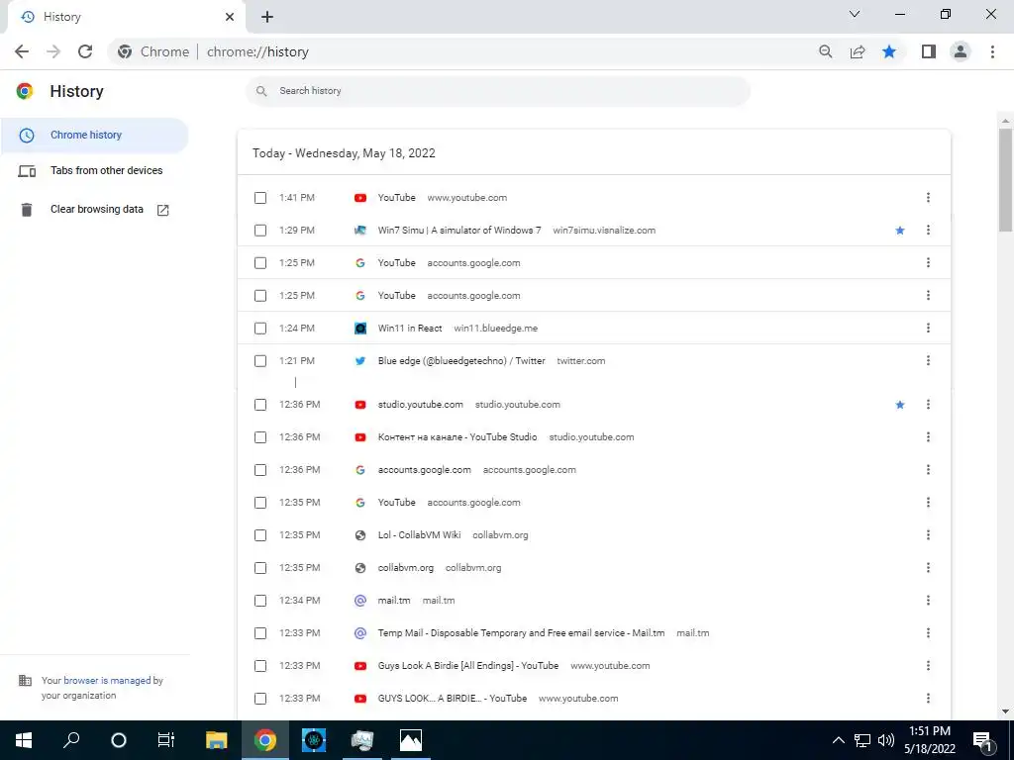The width and height of the screenshot is (1014, 760).
Task: Open a new tab with the plus button
Action: tap(267, 17)
